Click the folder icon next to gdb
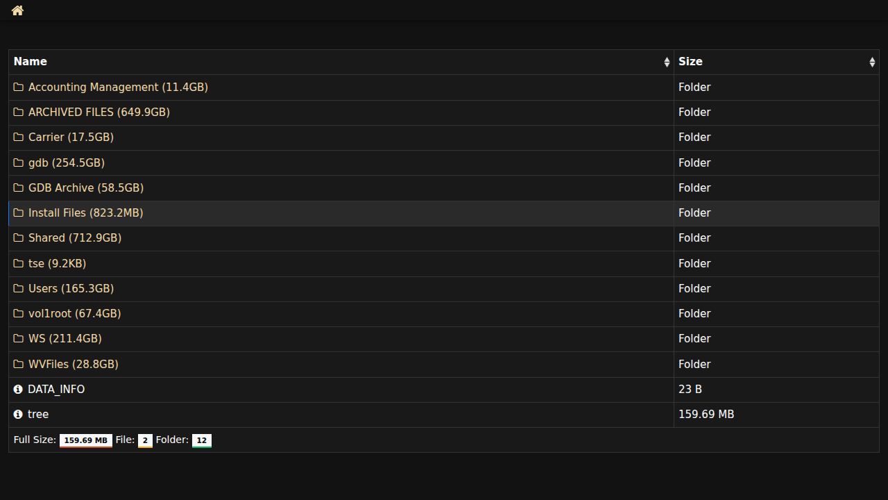Viewport: 888px width, 500px height. (19, 162)
